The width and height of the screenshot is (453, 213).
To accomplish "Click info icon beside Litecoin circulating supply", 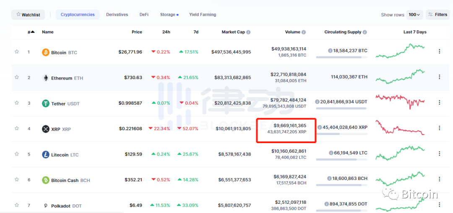I will tap(331, 153).
